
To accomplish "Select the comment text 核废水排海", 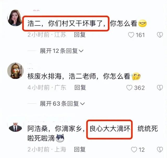I will 45,76.
